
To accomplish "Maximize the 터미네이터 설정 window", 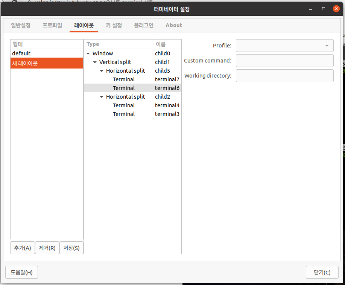I will click(x=324, y=9).
